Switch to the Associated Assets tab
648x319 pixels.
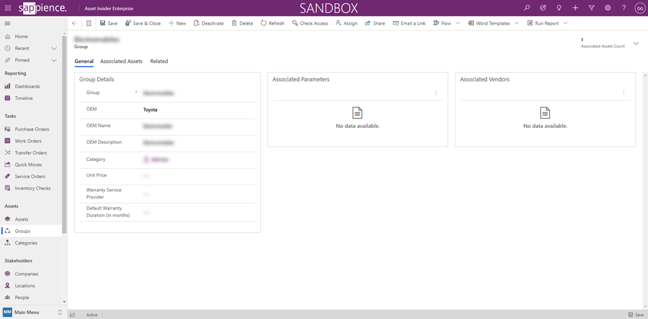tap(121, 62)
